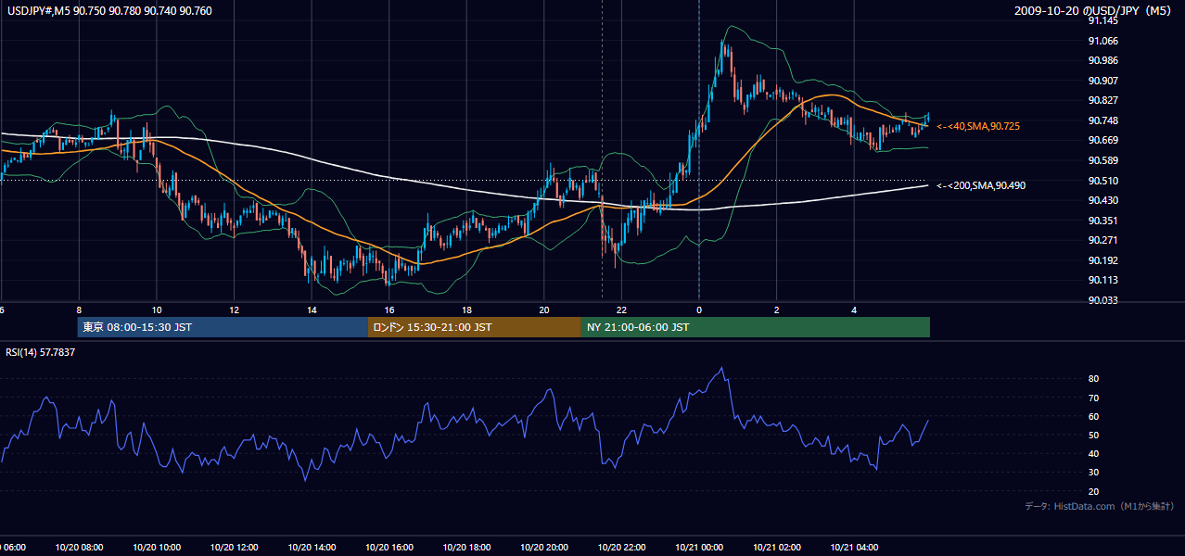Screen dimensions: 1185x556
Task: Click the 10/20 10:00 time axis label
Action: (x=157, y=548)
